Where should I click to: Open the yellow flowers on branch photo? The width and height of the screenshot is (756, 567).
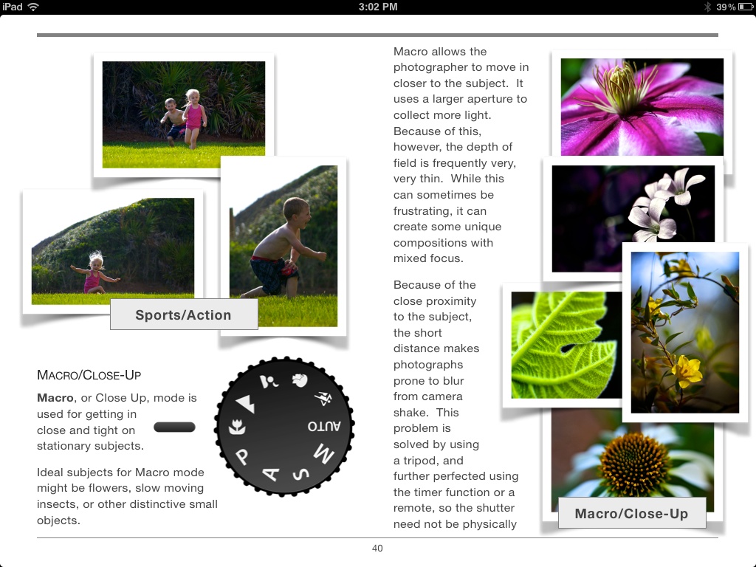tap(685, 332)
